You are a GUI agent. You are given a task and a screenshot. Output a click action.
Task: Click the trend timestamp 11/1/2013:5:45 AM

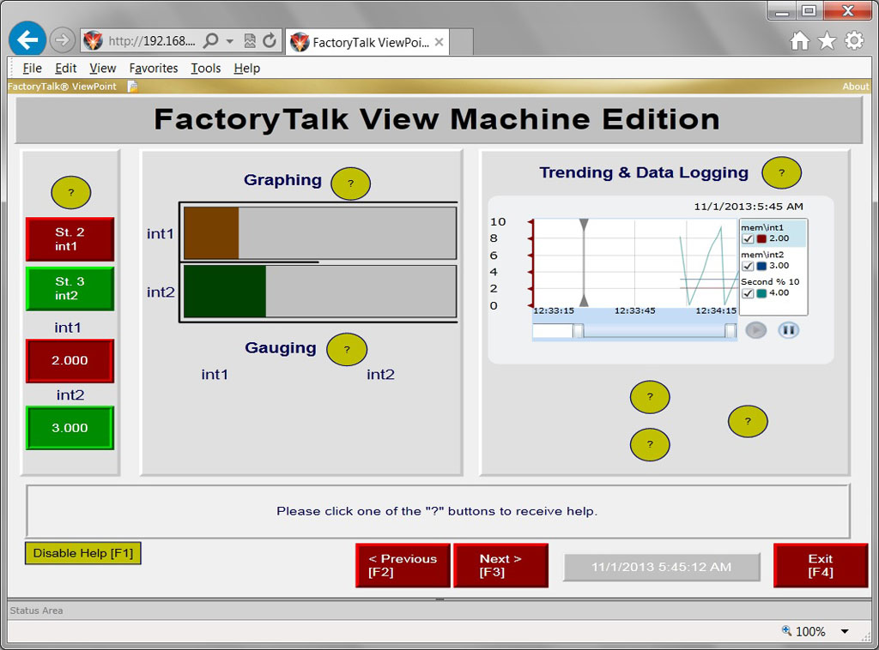click(749, 207)
